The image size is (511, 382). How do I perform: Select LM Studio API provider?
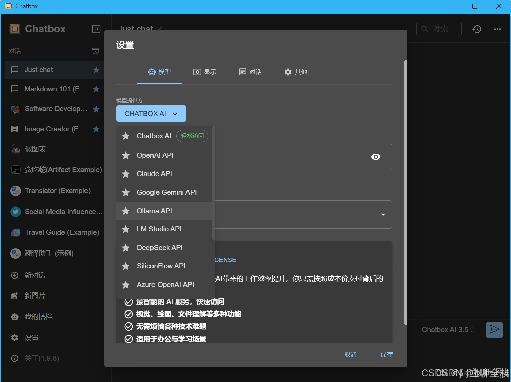tap(164, 229)
